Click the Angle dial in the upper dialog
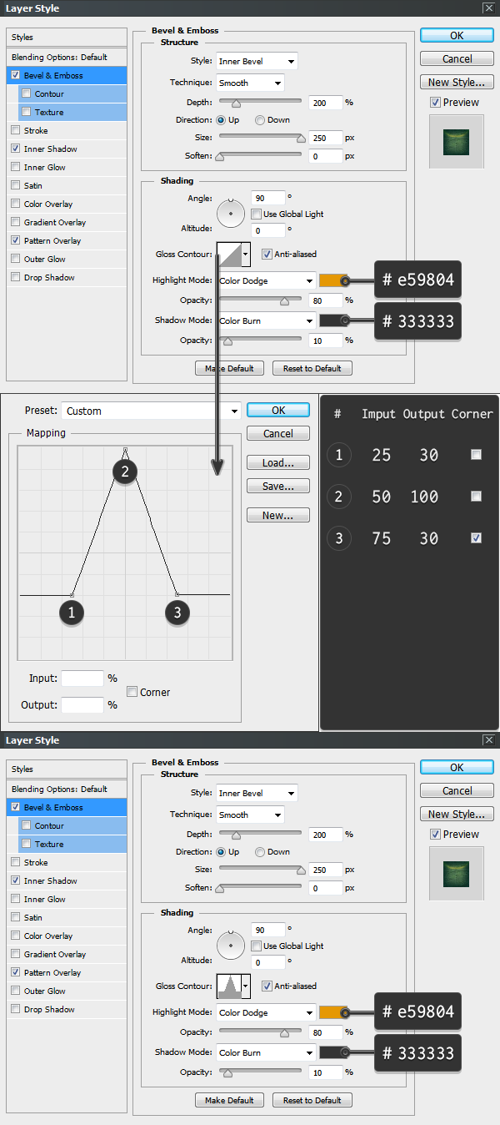The width and height of the screenshot is (500, 1125). pyautogui.click(x=230, y=212)
